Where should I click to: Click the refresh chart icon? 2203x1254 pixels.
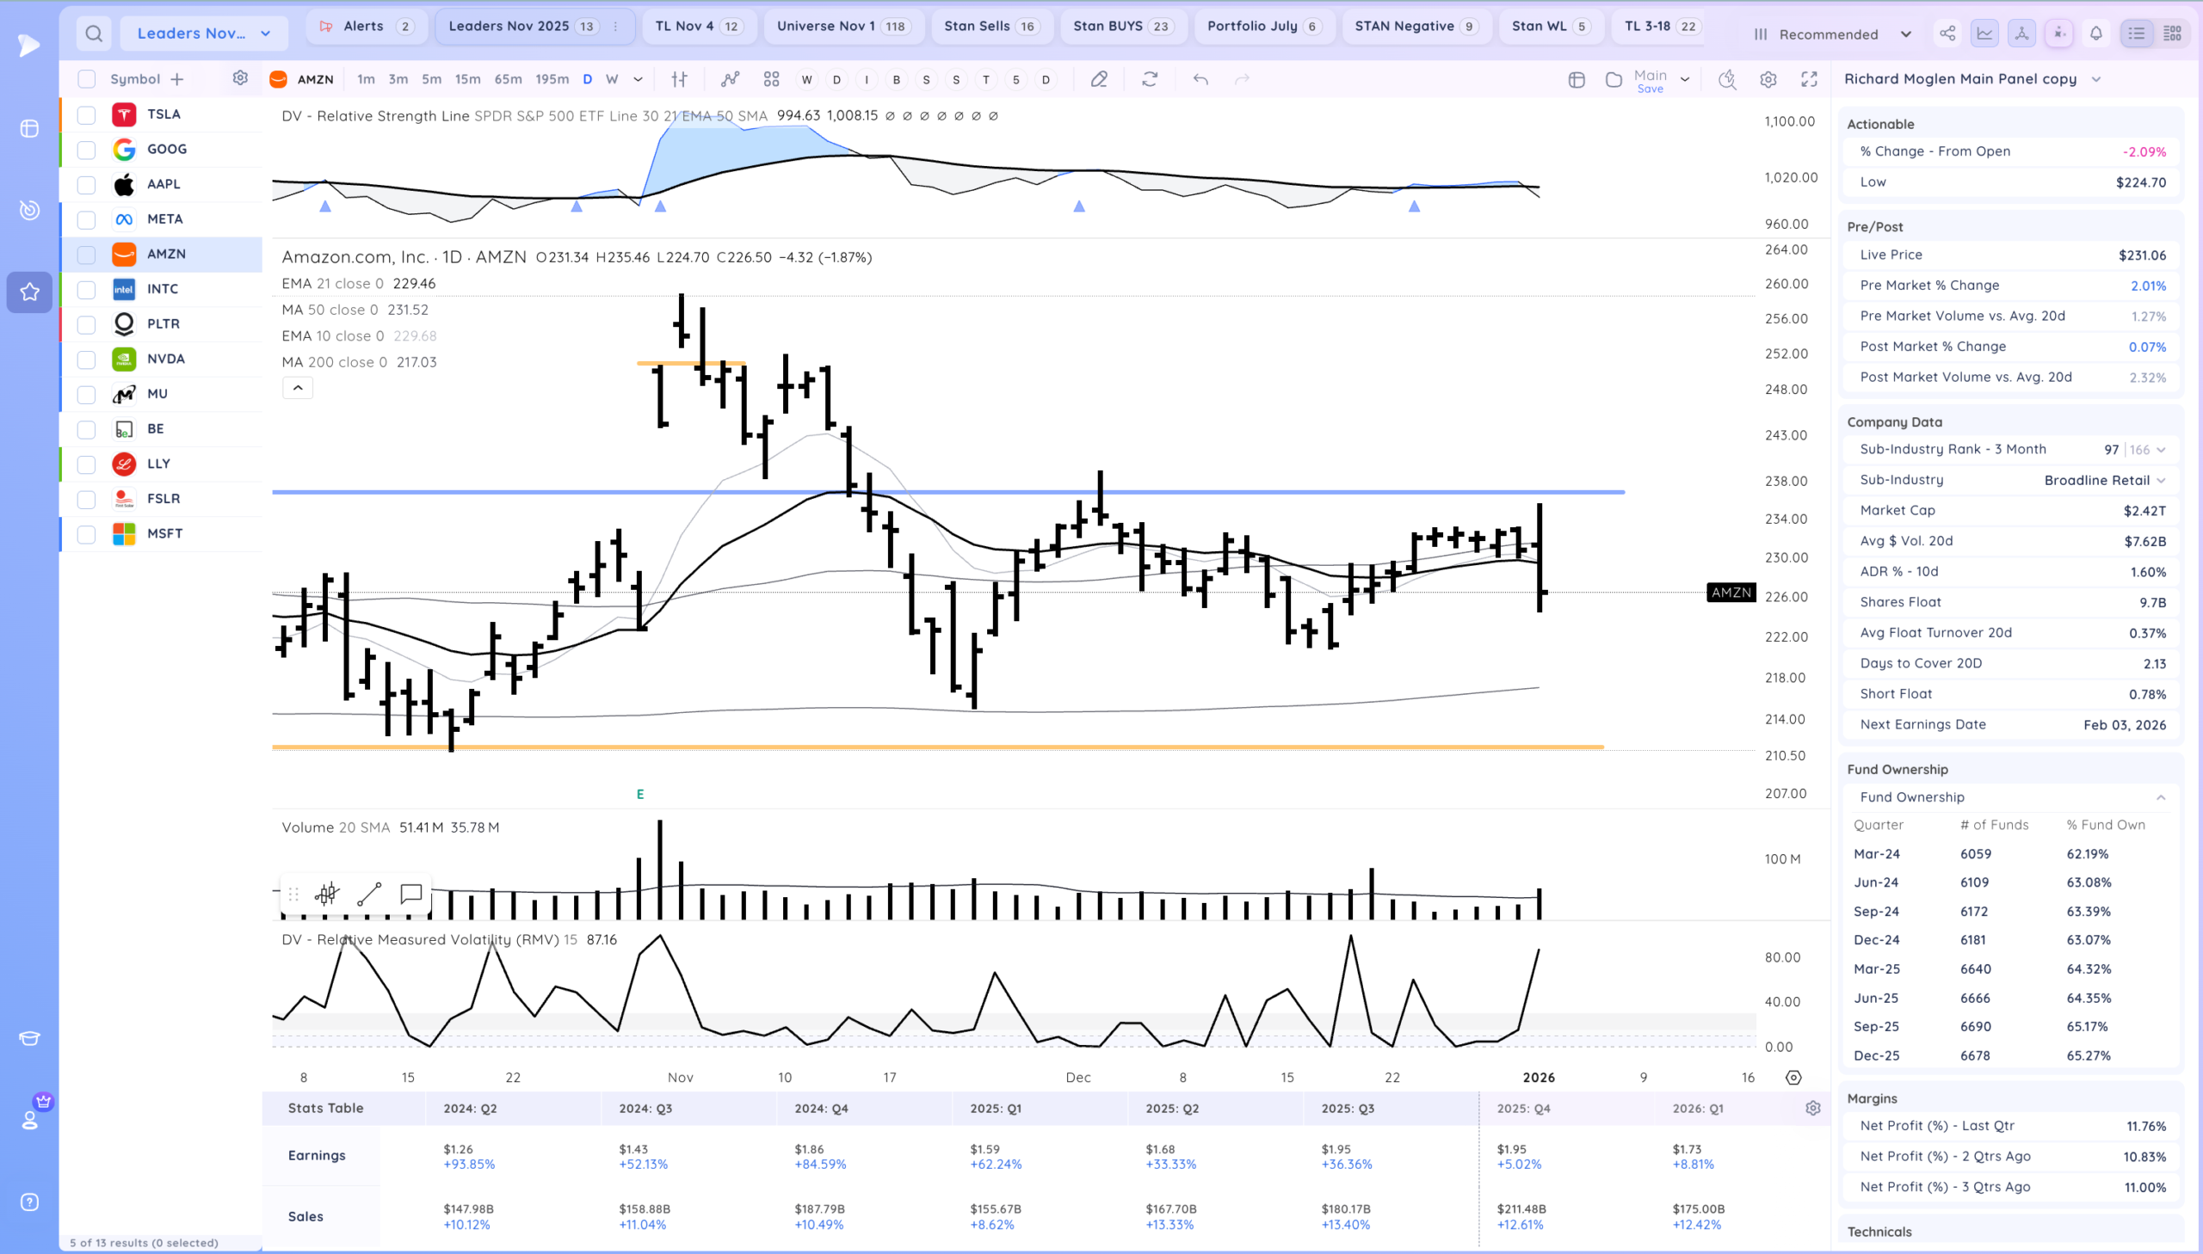click(1150, 79)
